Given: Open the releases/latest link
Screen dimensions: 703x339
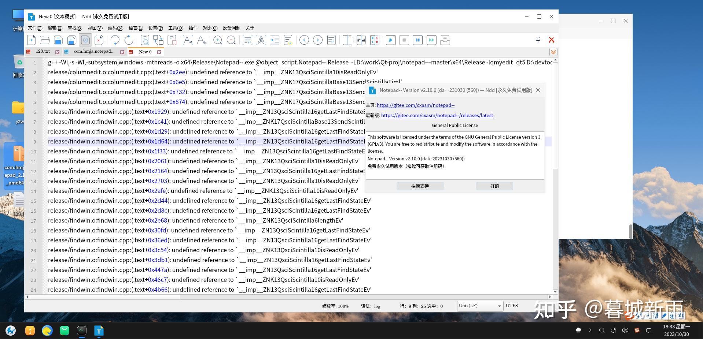Looking at the screenshot, I should (x=437, y=115).
